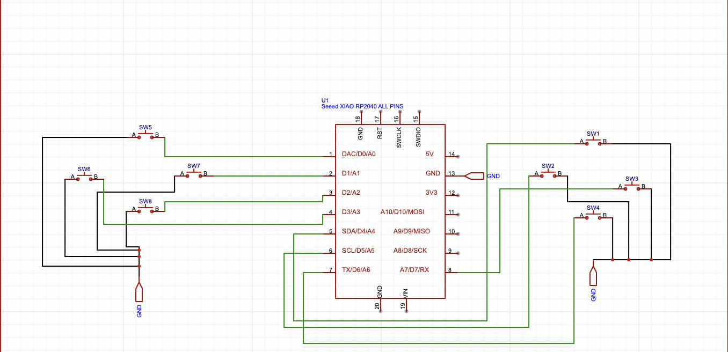Click pin number 1 on U1
This screenshot has height=352, width=728.
coord(331,155)
